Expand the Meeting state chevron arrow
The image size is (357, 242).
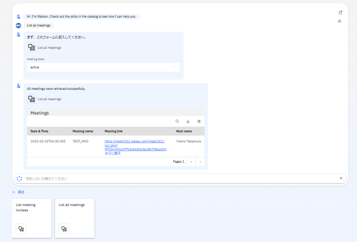click(x=174, y=67)
